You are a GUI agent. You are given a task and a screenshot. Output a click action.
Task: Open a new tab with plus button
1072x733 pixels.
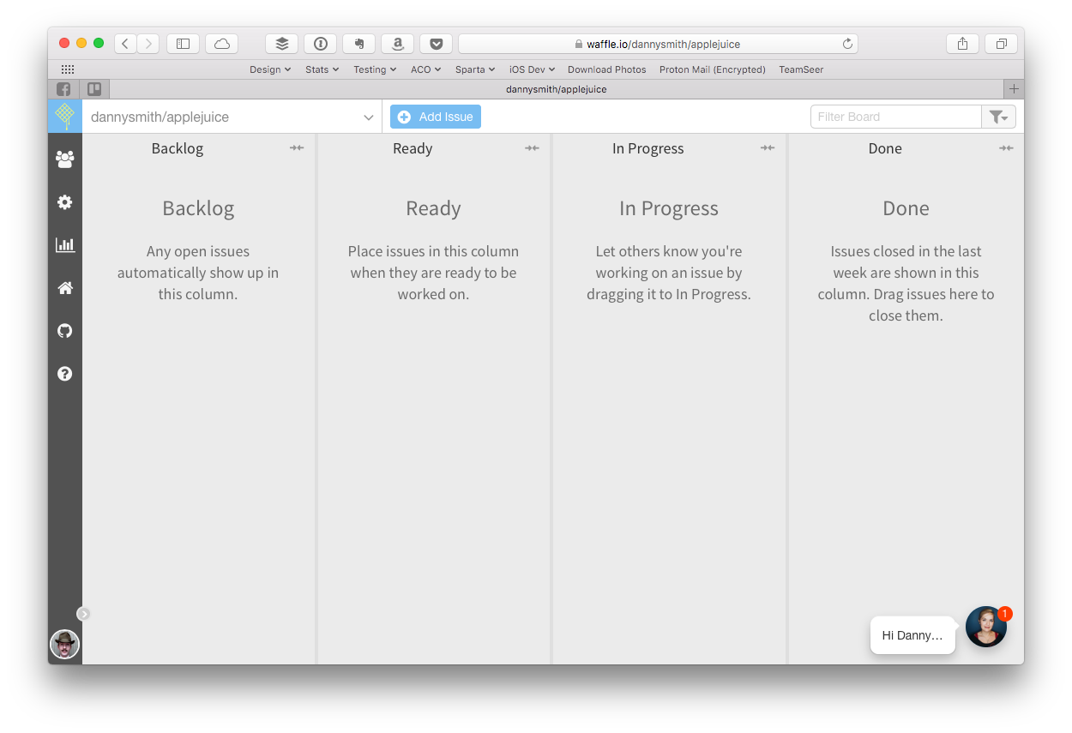pos(1014,89)
